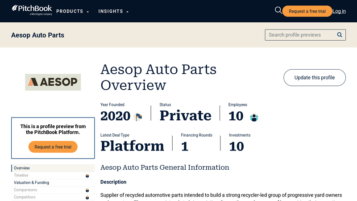
Task: Open the Log in link
Action: click(x=339, y=11)
